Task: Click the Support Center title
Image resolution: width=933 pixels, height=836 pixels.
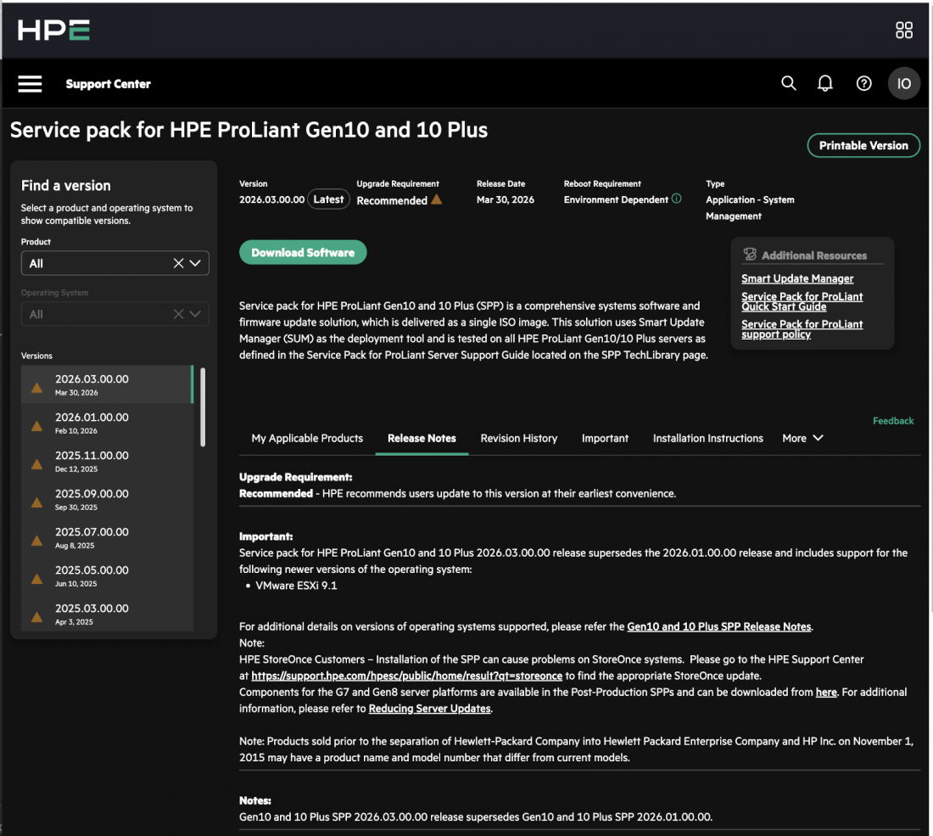Action: [x=108, y=84]
